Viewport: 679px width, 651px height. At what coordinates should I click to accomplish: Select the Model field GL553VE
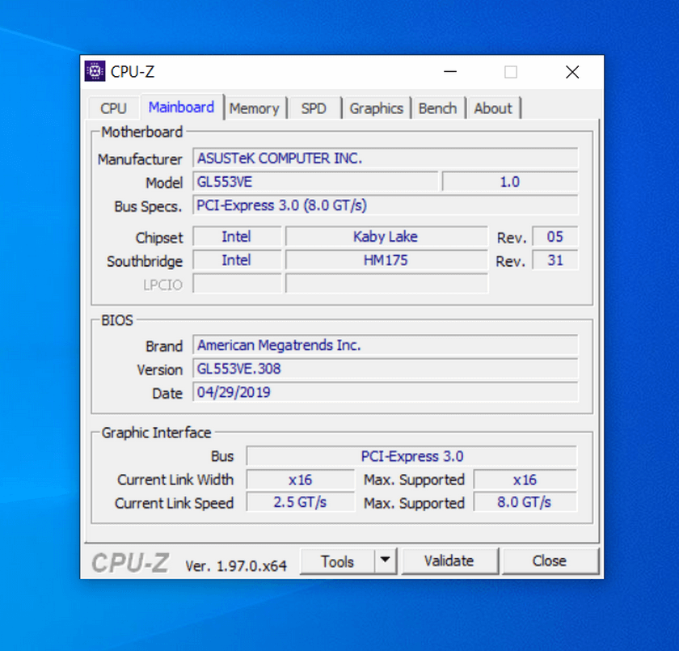point(315,182)
